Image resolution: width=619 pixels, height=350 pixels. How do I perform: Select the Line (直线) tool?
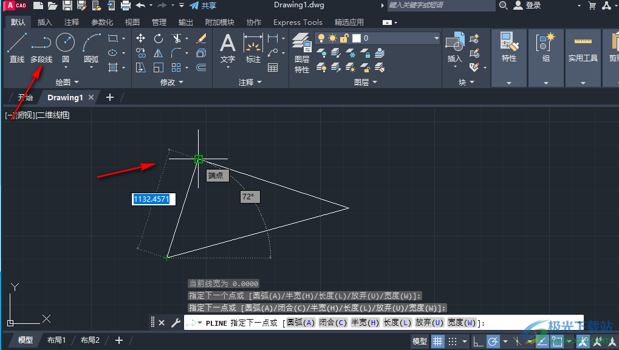[x=17, y=48]
